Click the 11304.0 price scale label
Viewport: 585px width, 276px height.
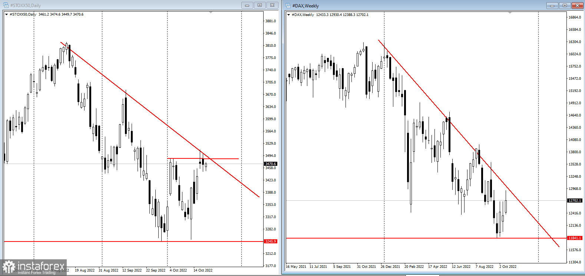coord(575,262)
